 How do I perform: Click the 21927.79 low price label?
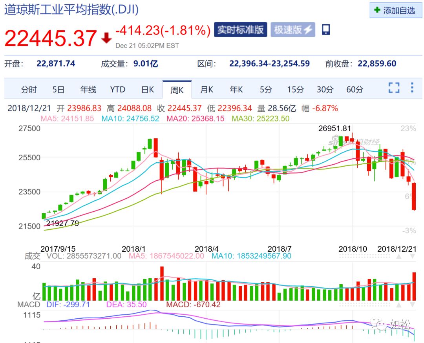point(62,223)
